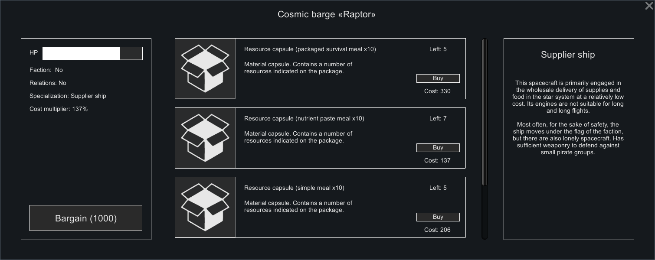Click the ship HP bar
This screenshot has width=655, height=260.
(x=92, y=53)
